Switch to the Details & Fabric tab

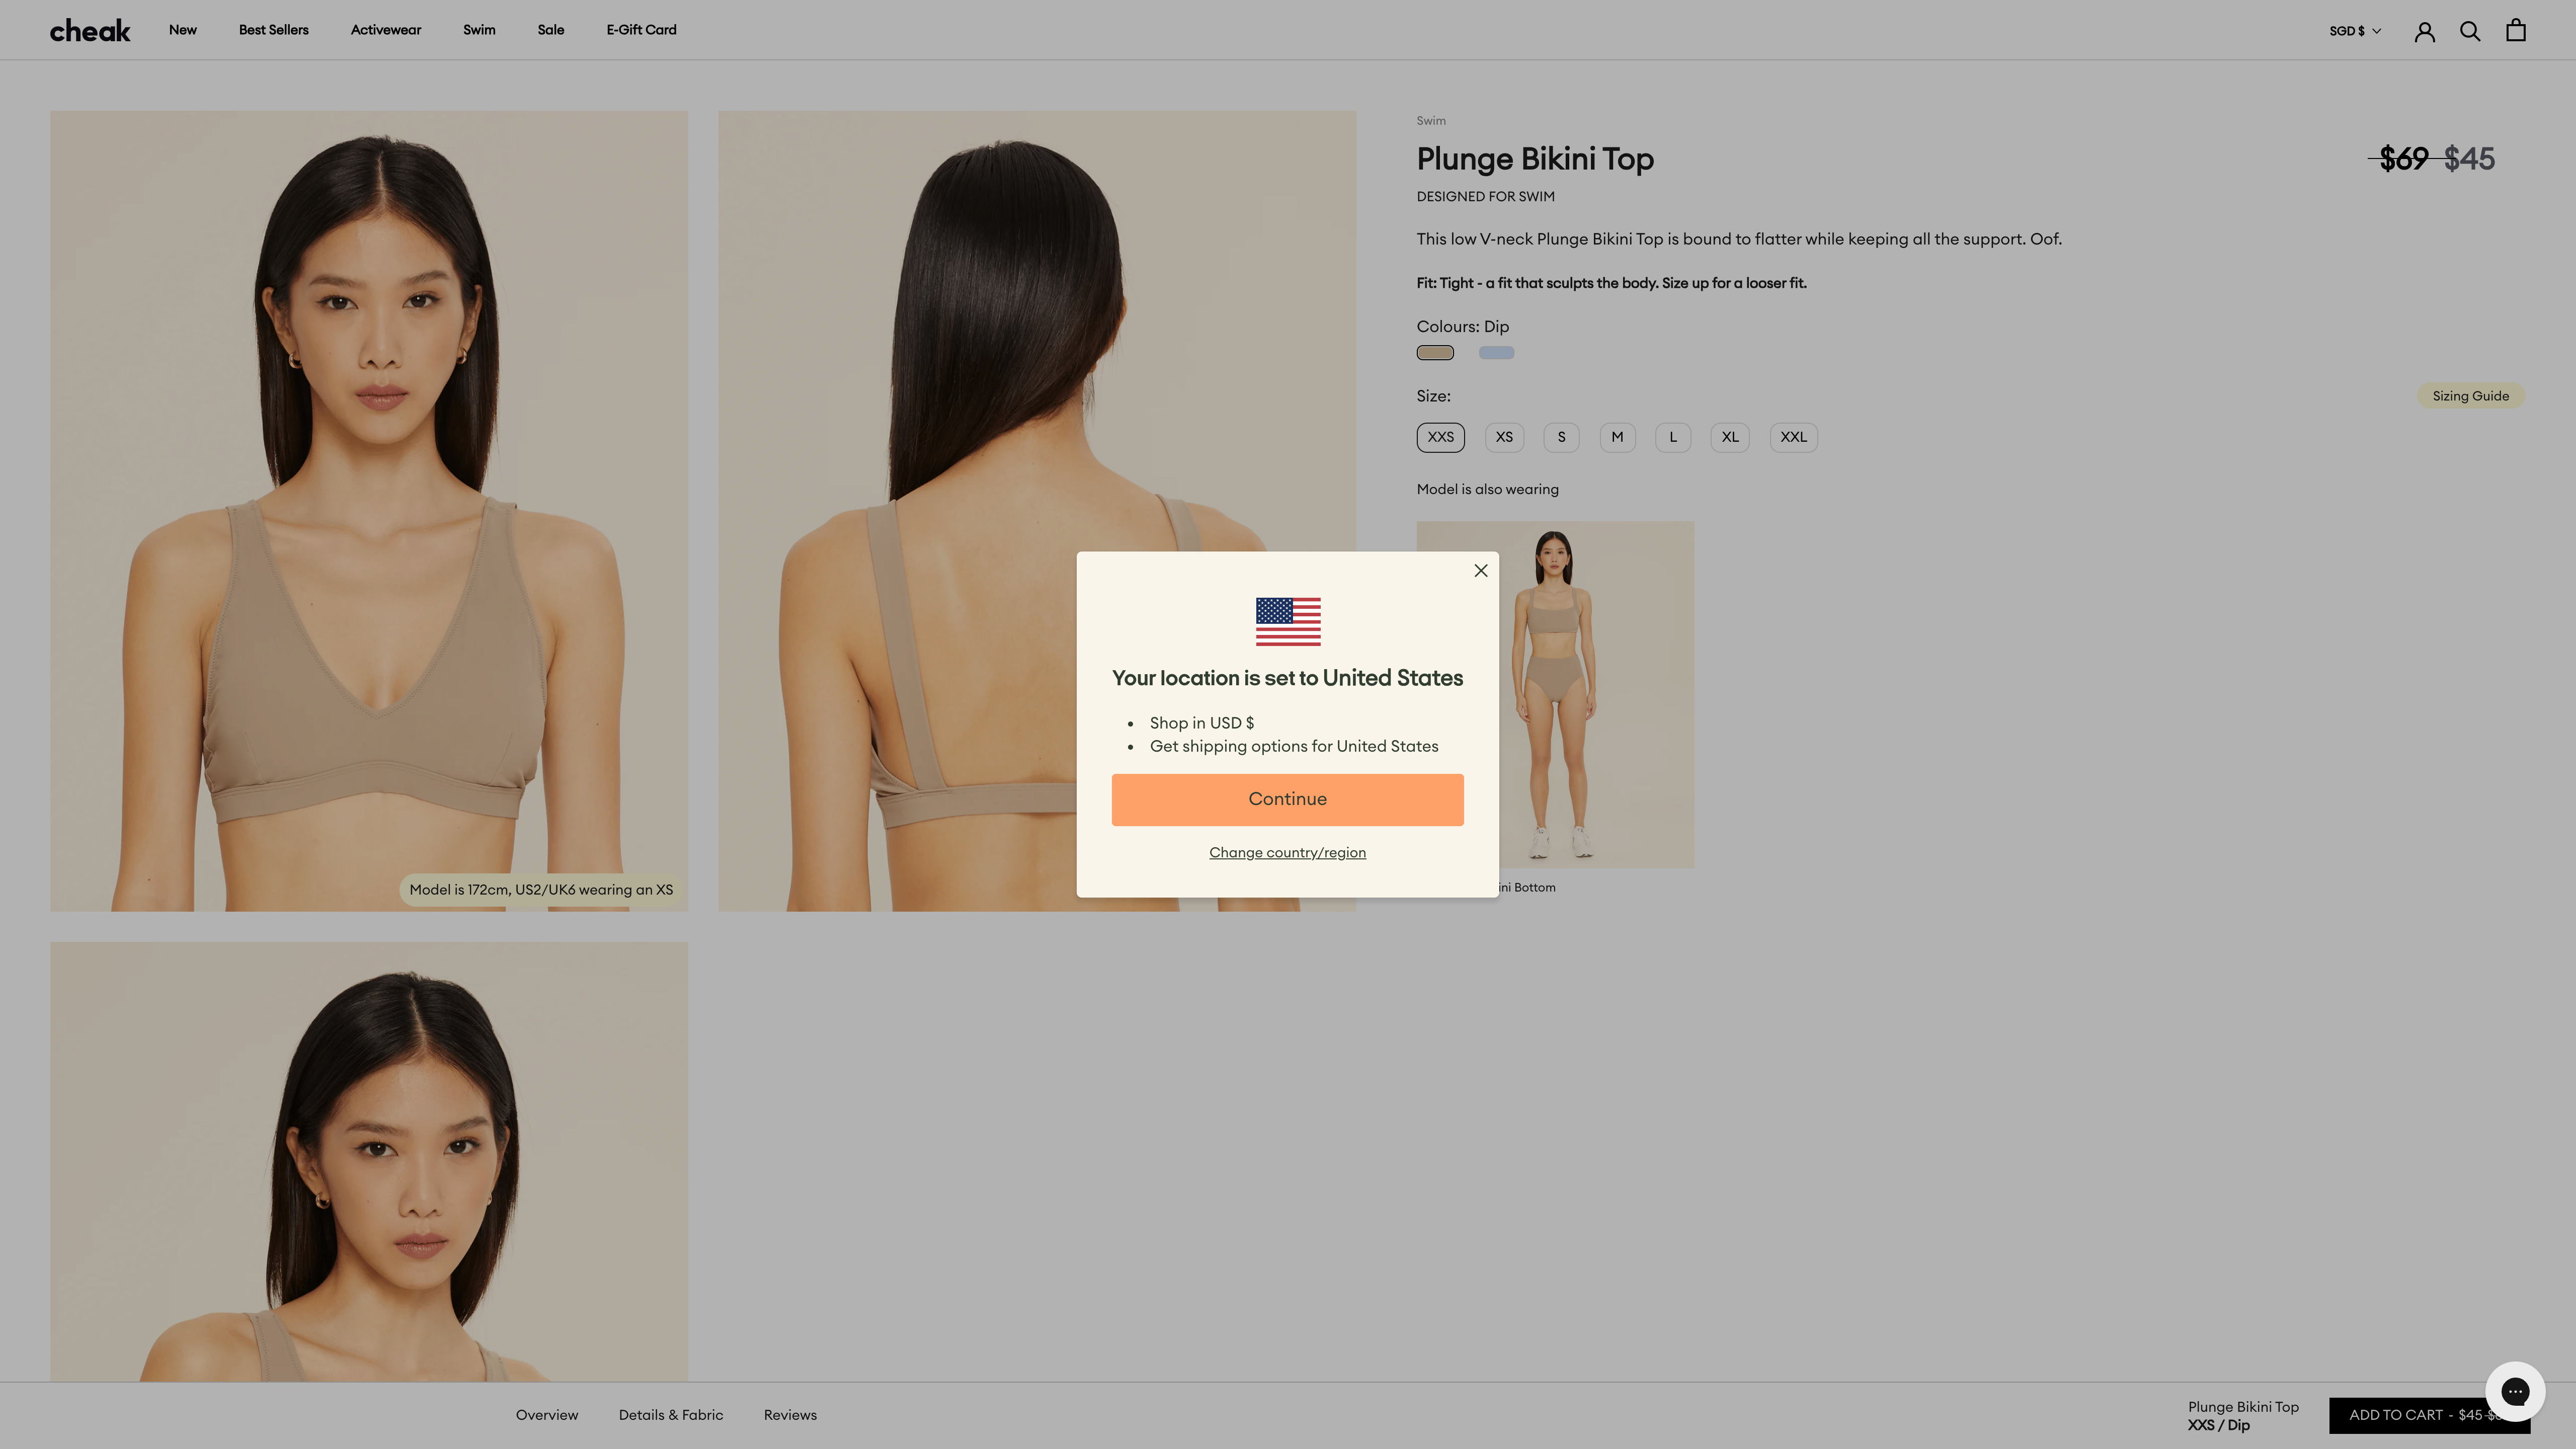(x=670, y=1414)
